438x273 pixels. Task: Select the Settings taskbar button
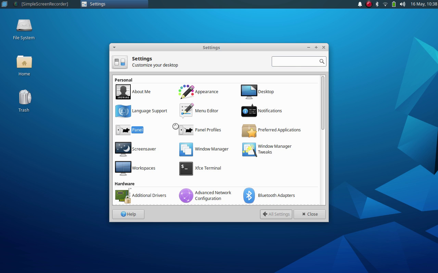pyautogui.click(x=114, y=4)
